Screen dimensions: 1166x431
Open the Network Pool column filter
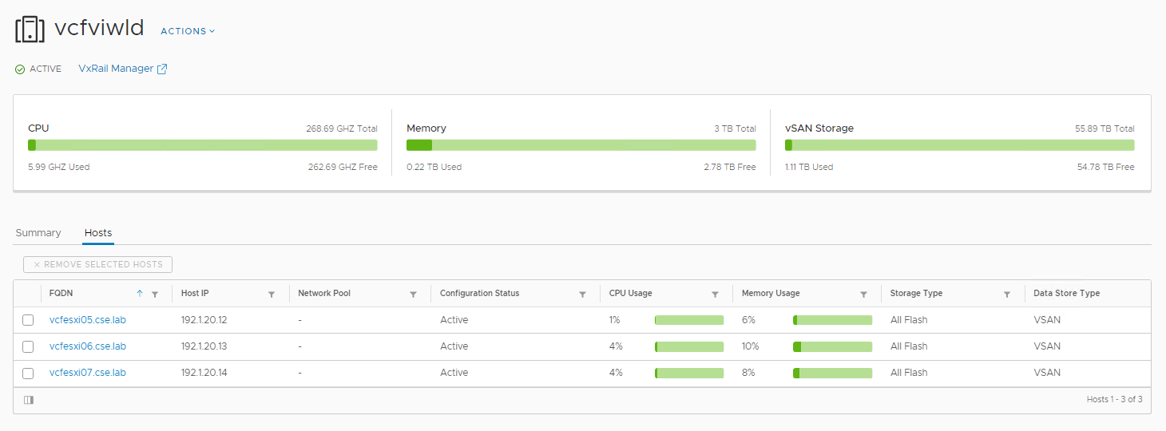[x=413, y=295]
